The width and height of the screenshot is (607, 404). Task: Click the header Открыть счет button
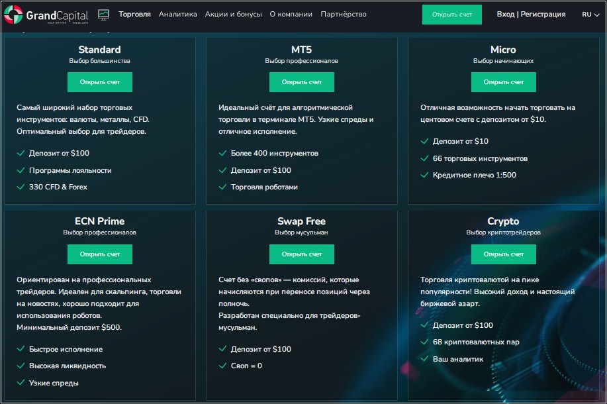pos(451,15)
